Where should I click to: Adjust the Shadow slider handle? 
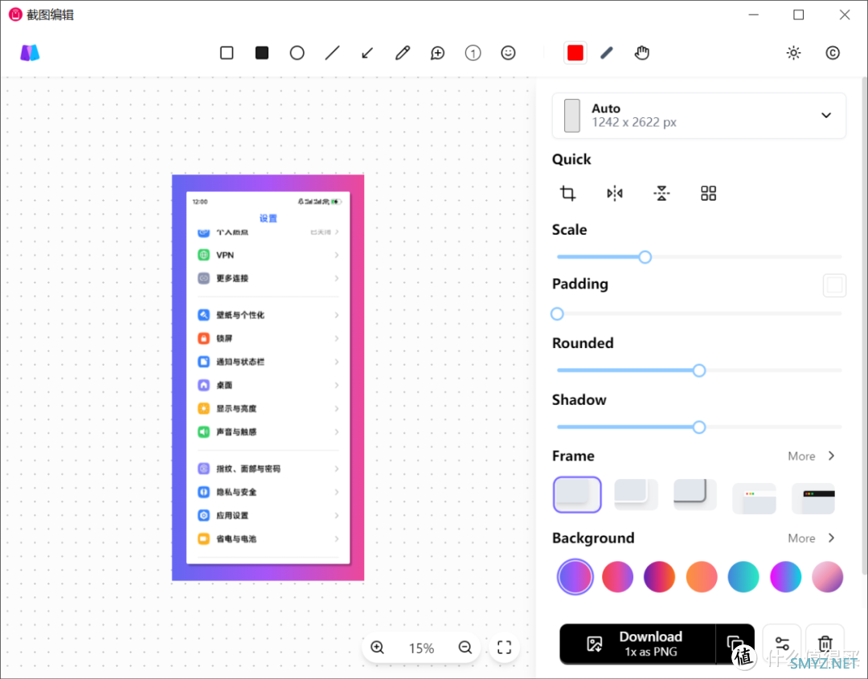coord(699,427)
